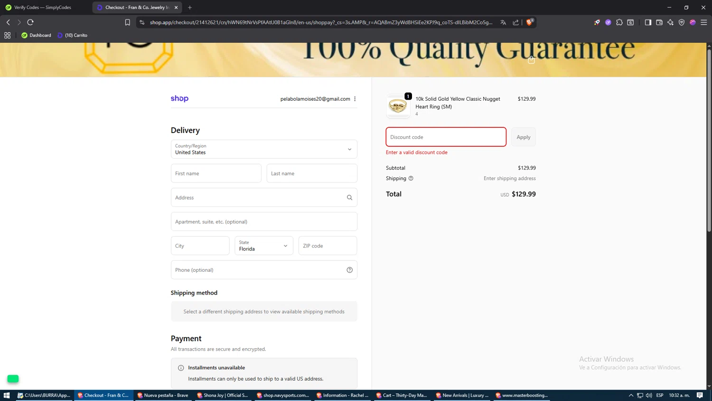Click the phone field help icon
Image resolution: width=712 pixels, height=401 pixels.
(x=349, y=270)
